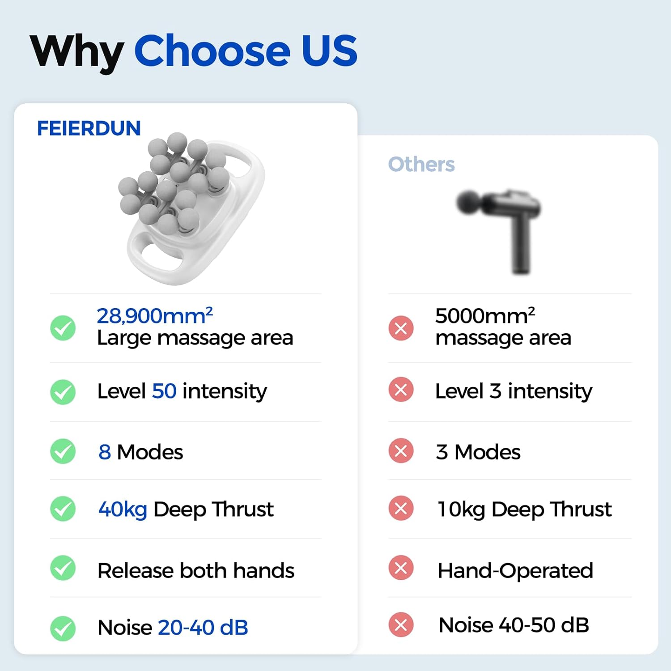671x671 pixels.
Task: Click red X next to Level 3 intensity
Action: [401, 390]
